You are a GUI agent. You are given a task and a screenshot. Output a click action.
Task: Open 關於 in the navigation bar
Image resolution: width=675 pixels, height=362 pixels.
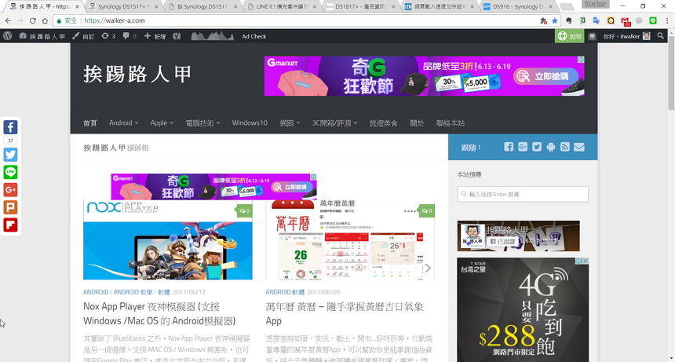tap(417, 122)
